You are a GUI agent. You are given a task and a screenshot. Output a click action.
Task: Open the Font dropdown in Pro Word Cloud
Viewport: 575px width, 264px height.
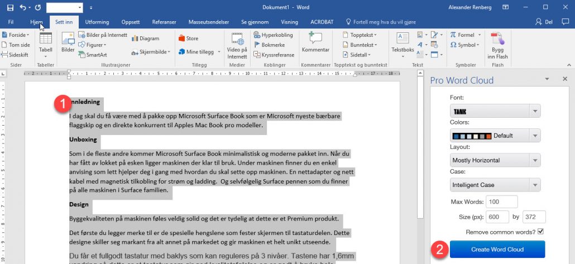coord(495,111)
